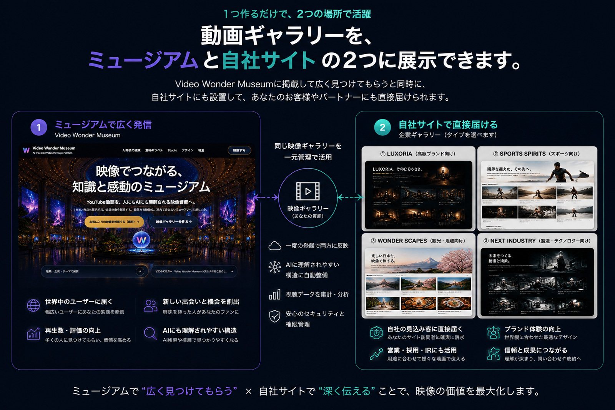This screenshot has height=410, width=615.
Task: Click the Mount Fuji hero image in WONDER SCAPES
Action: click(419, 261)
